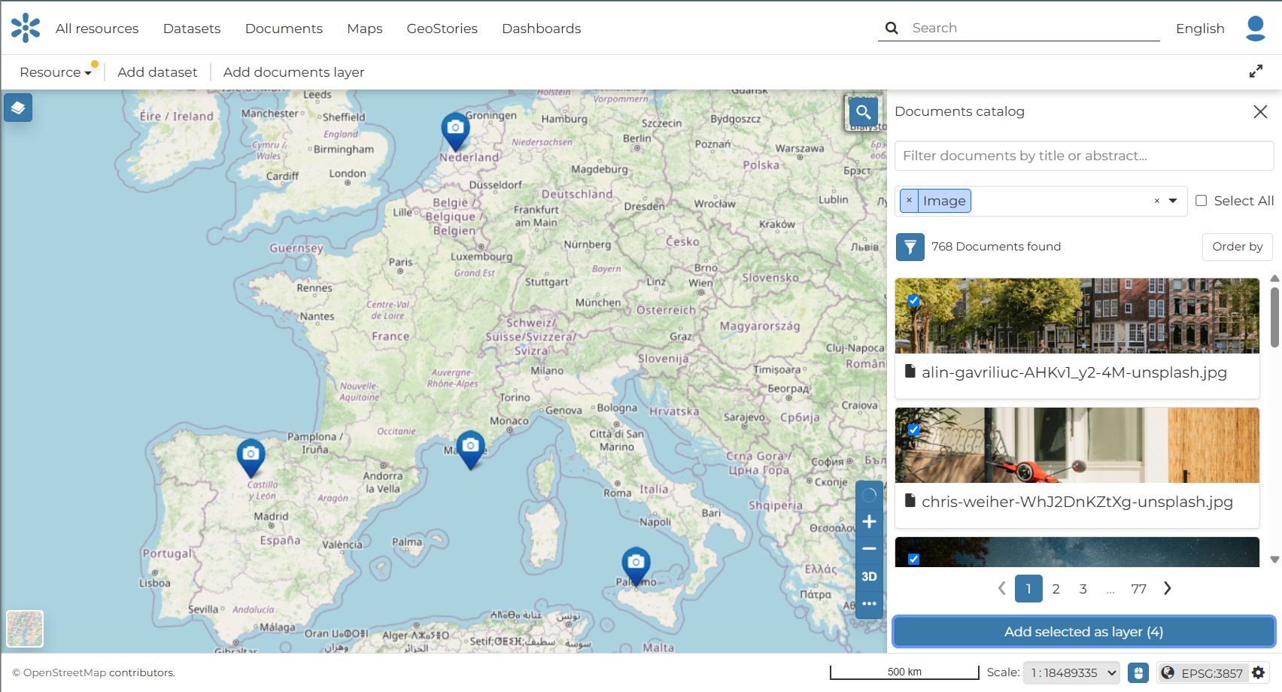
Task: Expand the document type filter dropdown arrow
Action: point(1173,201)
